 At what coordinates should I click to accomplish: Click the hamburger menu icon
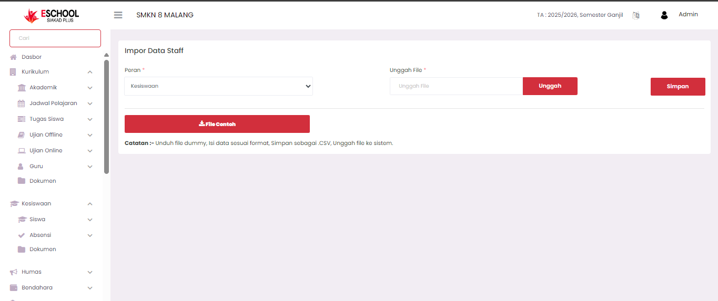(118, 15)
